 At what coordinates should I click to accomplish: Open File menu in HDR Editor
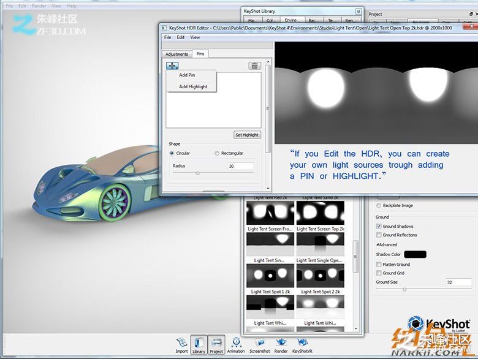[168, 37]
